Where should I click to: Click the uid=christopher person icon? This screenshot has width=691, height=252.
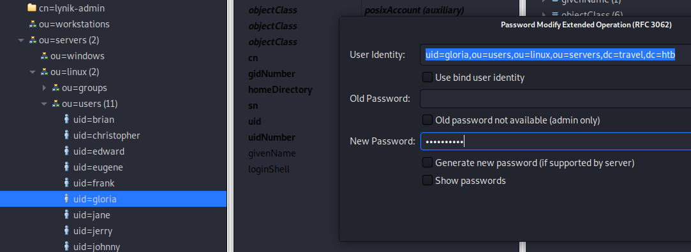coord(66,135)
